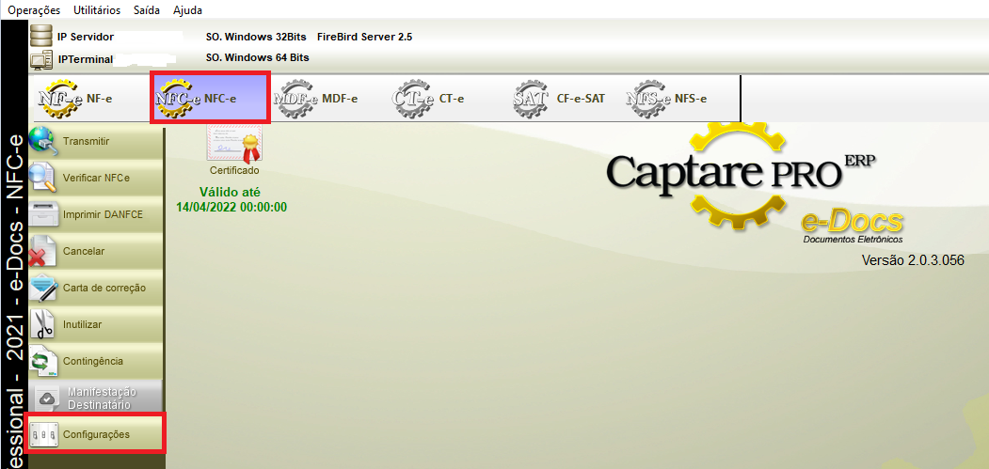989x469 pixels.
Task: Click the Verificar NFCe magnifier icon
Action: 43,178
